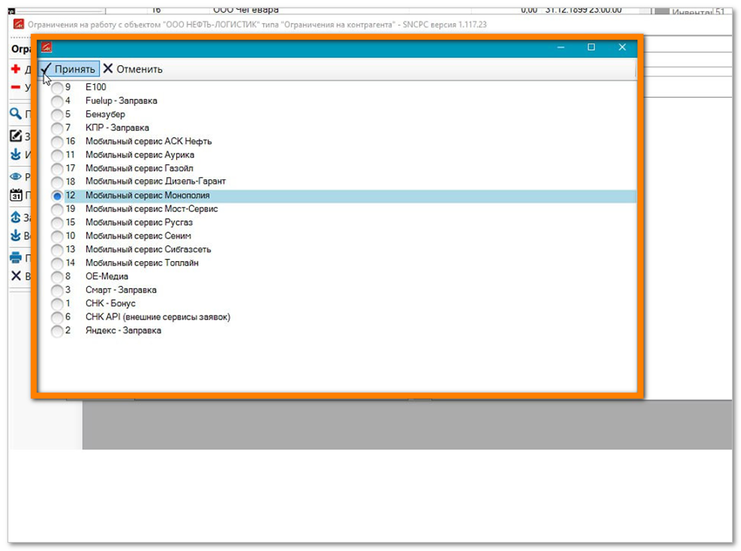
Task: Click the text 'Мобильный сервис Сибгазсеть'
Action: (x=148, y=249)
